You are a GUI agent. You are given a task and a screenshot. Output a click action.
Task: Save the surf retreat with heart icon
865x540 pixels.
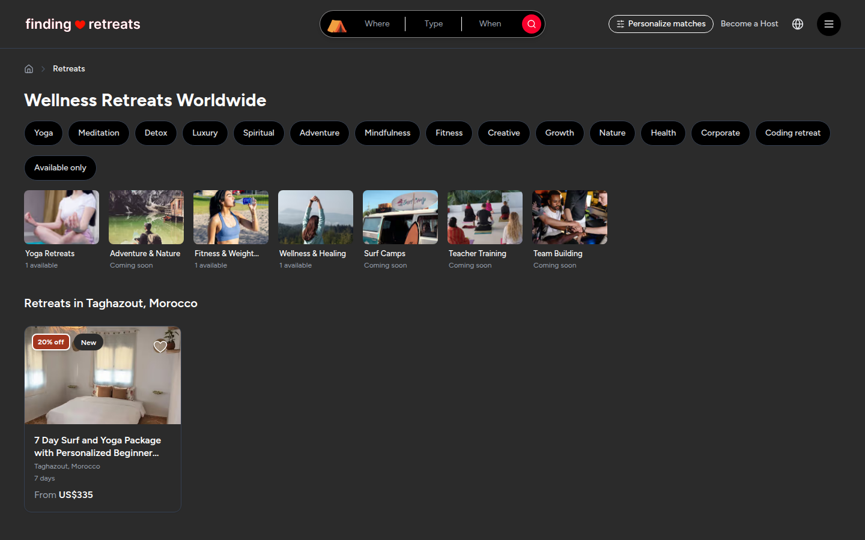[x=160, y=346]
